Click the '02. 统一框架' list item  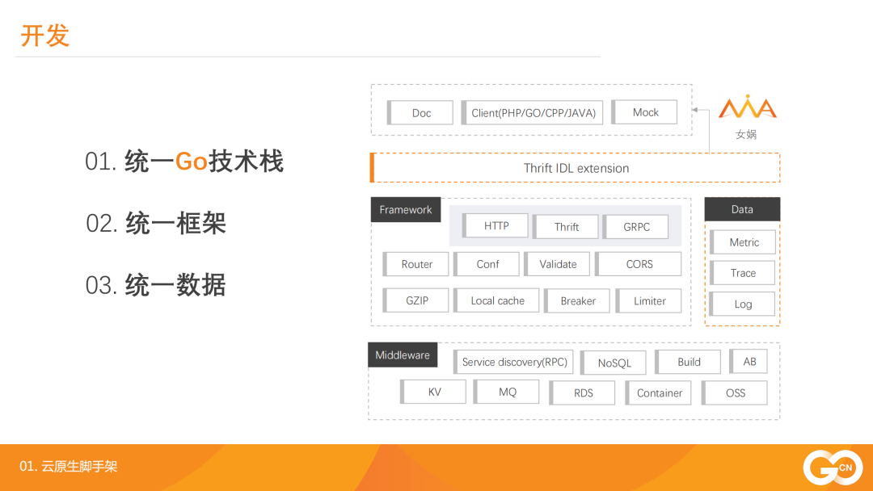coord(156,224)
